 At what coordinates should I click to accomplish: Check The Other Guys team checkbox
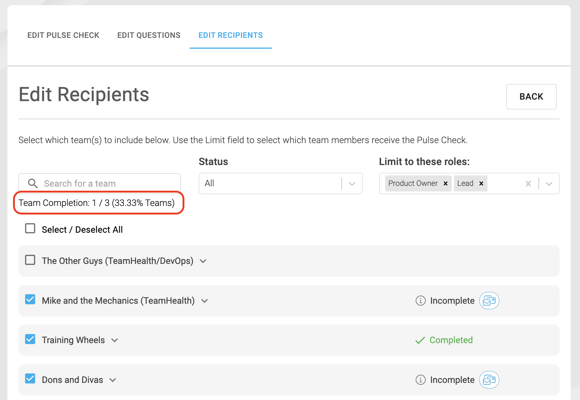[30, 260]
